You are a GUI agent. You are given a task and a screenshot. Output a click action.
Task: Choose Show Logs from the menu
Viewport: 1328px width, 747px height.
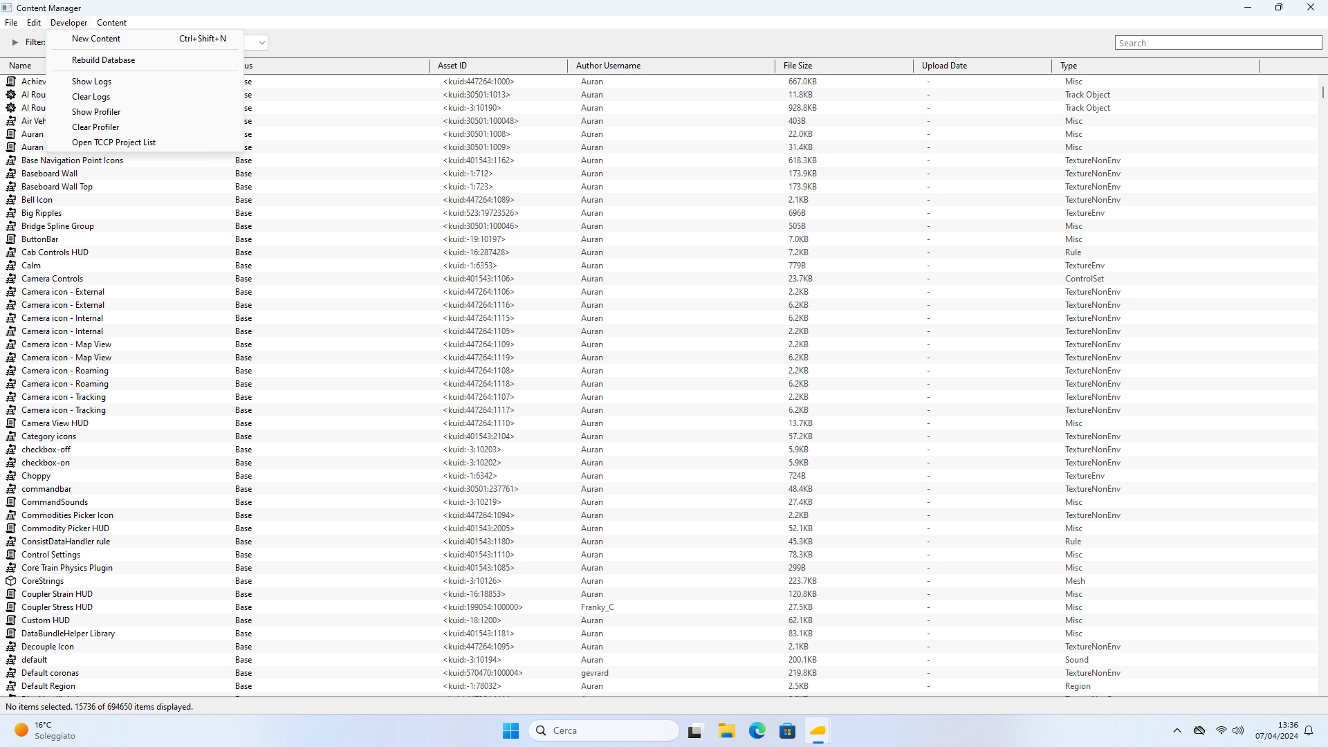[145, 82]
